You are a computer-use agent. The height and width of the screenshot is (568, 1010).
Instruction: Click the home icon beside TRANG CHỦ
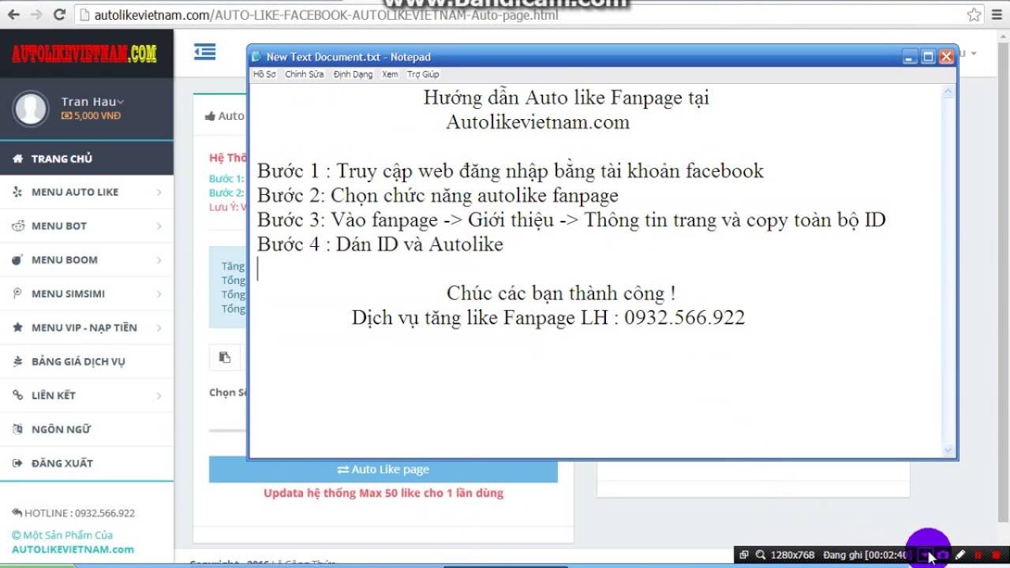coord(17,159)
